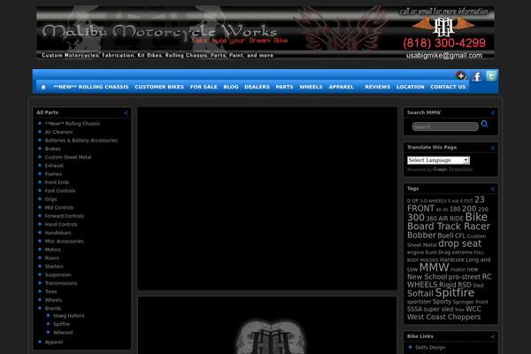
Task: Collapse the Translate this Page panel arrow
Action: pyautogui.click(x=492, y=148)
